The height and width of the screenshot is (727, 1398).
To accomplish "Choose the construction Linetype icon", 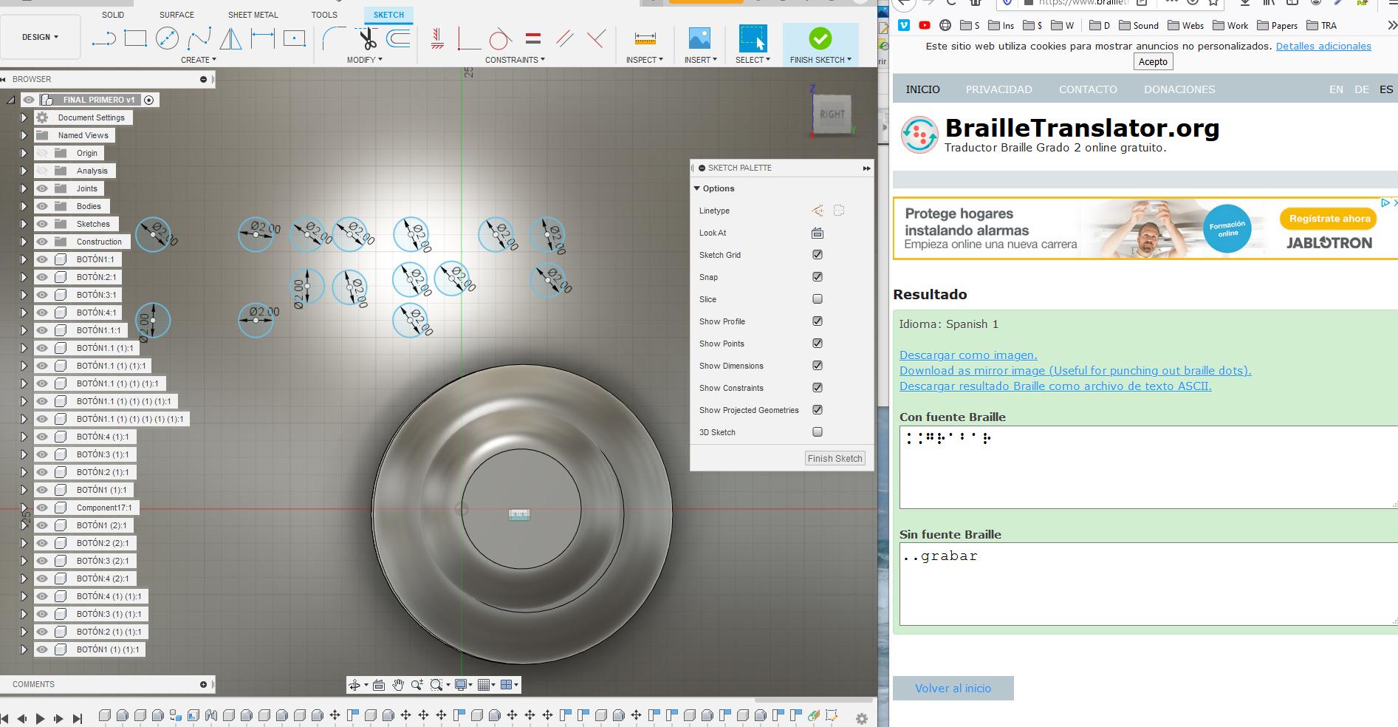I will [x=818, y=211].
